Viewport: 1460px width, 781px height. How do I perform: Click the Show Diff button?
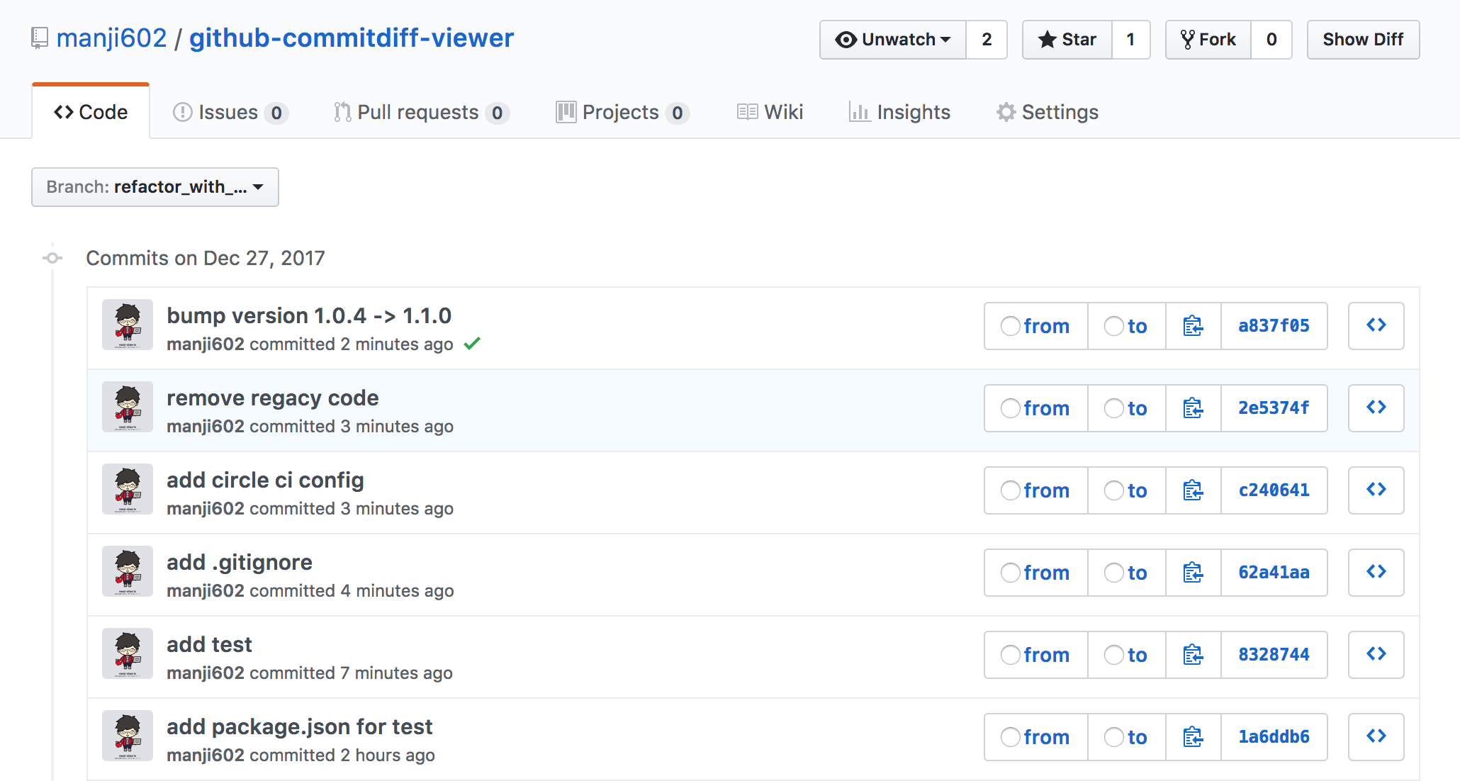pyautogui.click(x=1363, y=40)
